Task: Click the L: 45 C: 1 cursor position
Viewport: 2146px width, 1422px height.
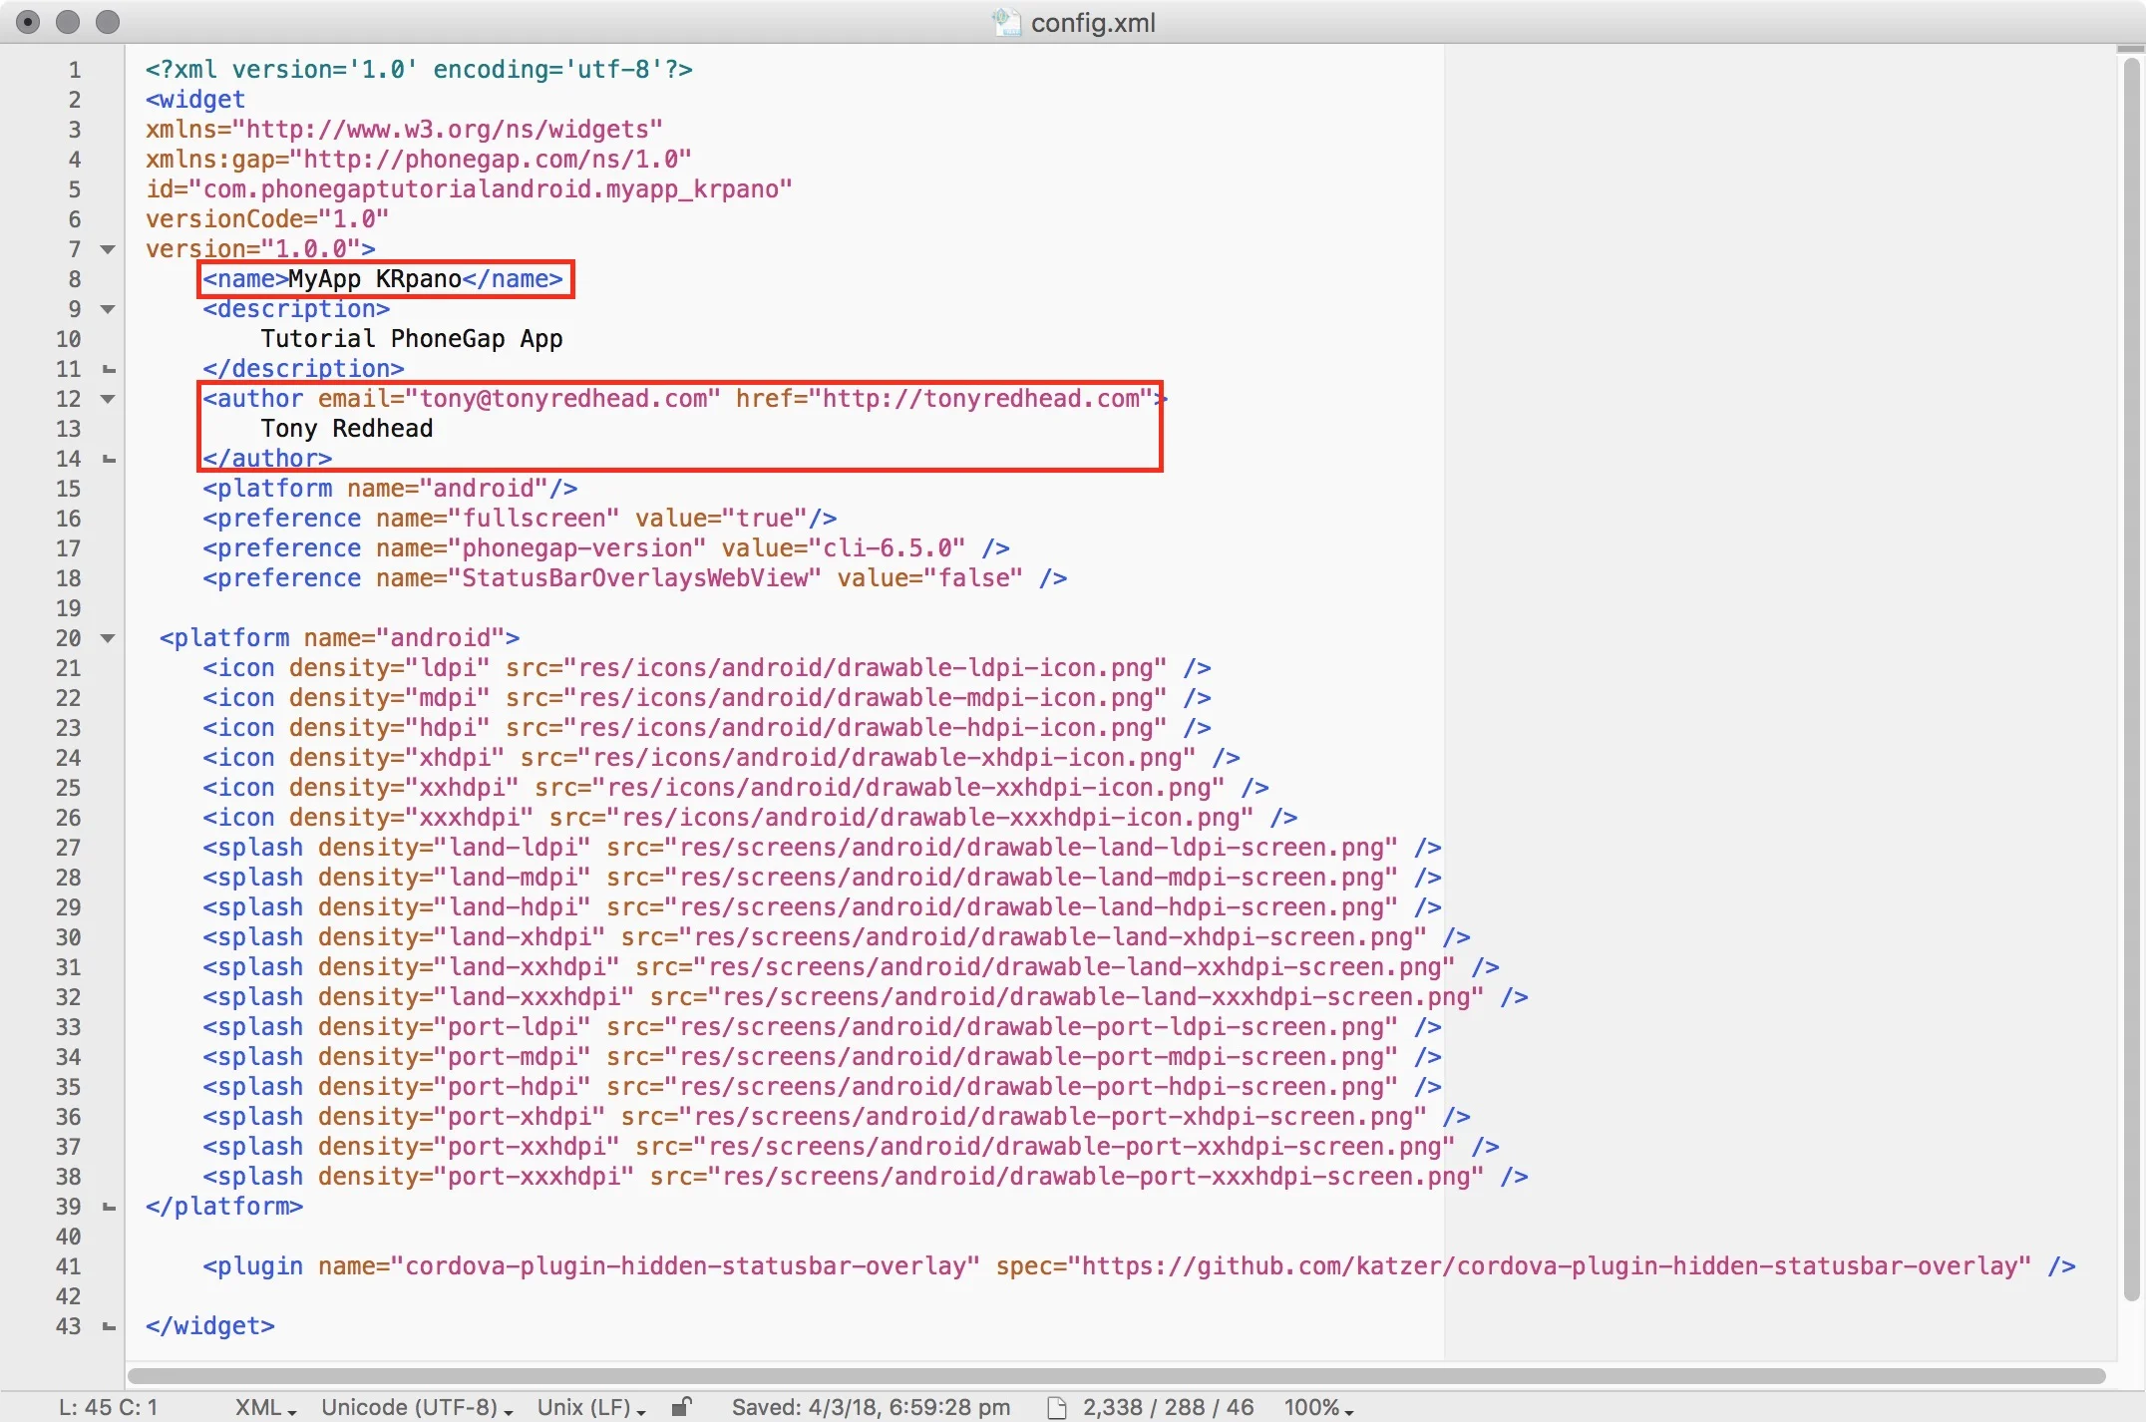Action: 108,1407
